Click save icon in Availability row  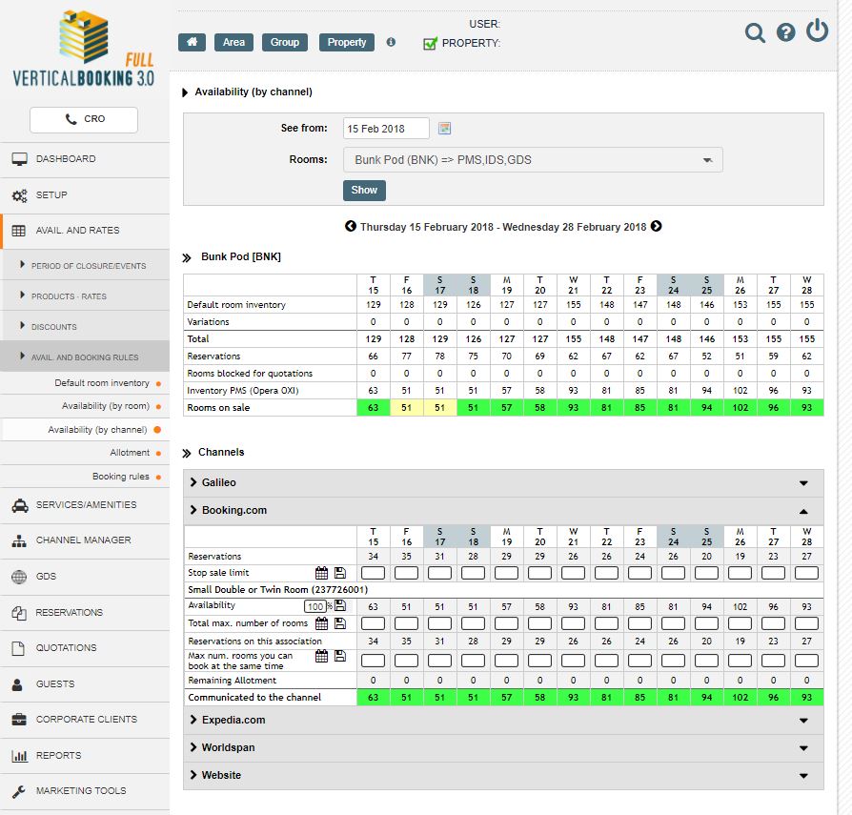pyautogui.click(x=340, y=605)
